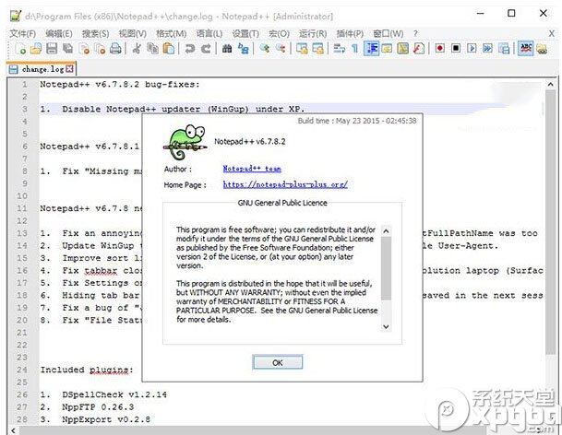Image resolution: width=562 pixels, height=435 pixels.
Task: Click OK in the About dialog
Action: (x=278, y=362)
